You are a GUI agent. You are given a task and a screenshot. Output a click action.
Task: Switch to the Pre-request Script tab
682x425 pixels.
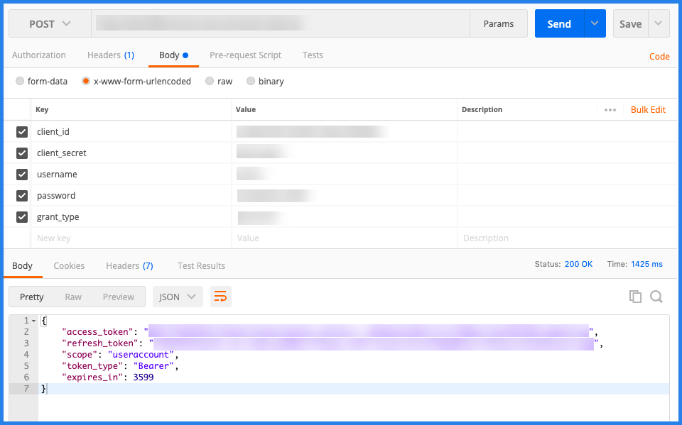click(245, 55)
